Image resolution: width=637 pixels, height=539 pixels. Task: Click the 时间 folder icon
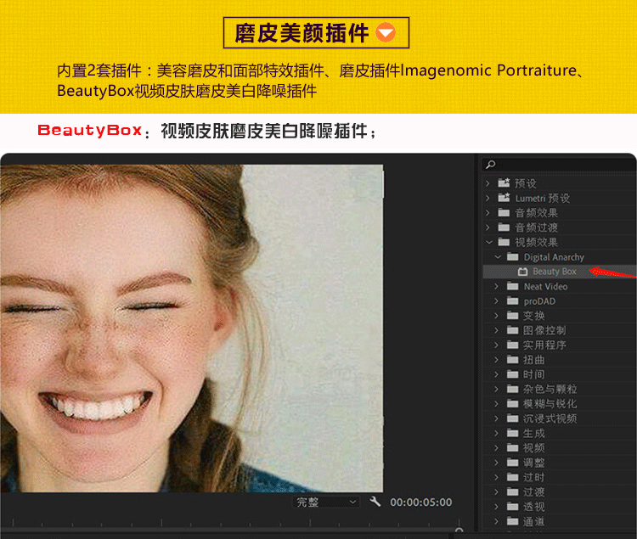click(513, 374)
